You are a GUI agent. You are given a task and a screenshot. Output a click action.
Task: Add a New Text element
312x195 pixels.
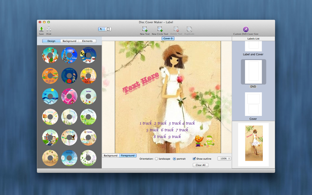pyautogui.click(x=145, y=30)
